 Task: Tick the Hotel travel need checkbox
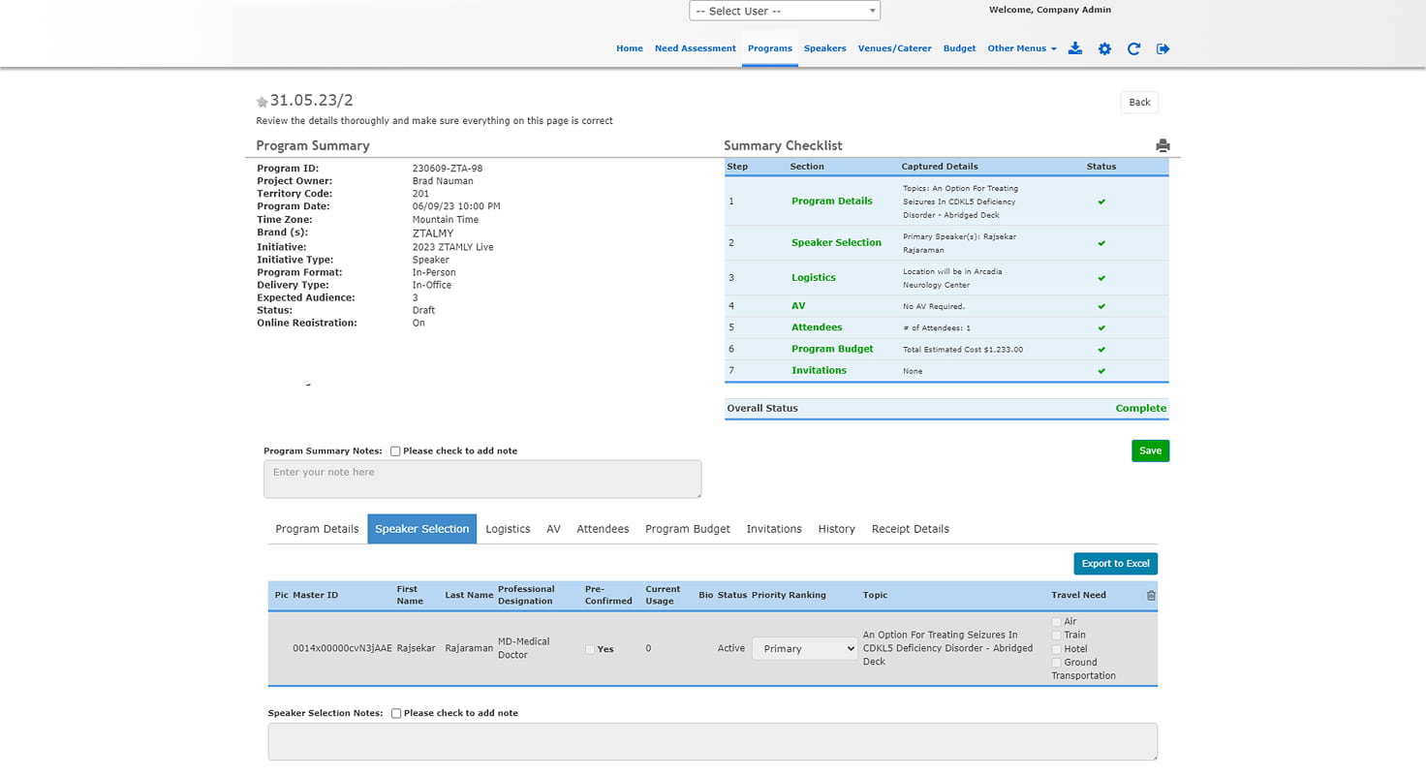(x=1057, y=649)
